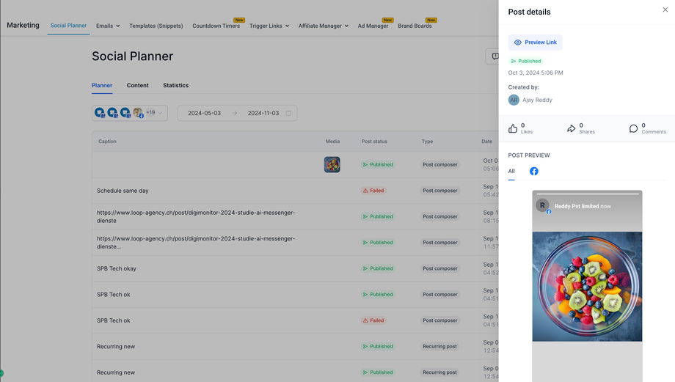Expand the Trigger Links dropdown
This screenshot has width=675, height=382.
[269, 26]
